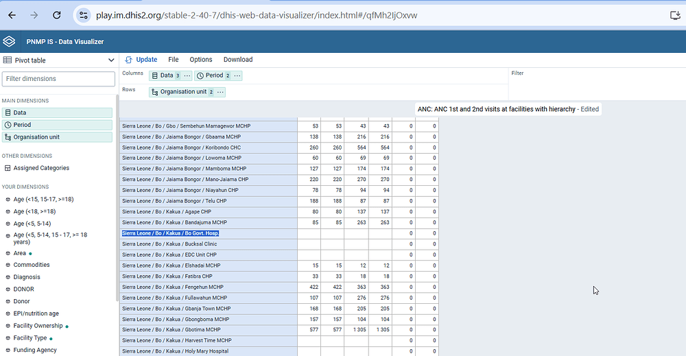
Task: Open Funding Agency dimension
Action: (35, 351)
